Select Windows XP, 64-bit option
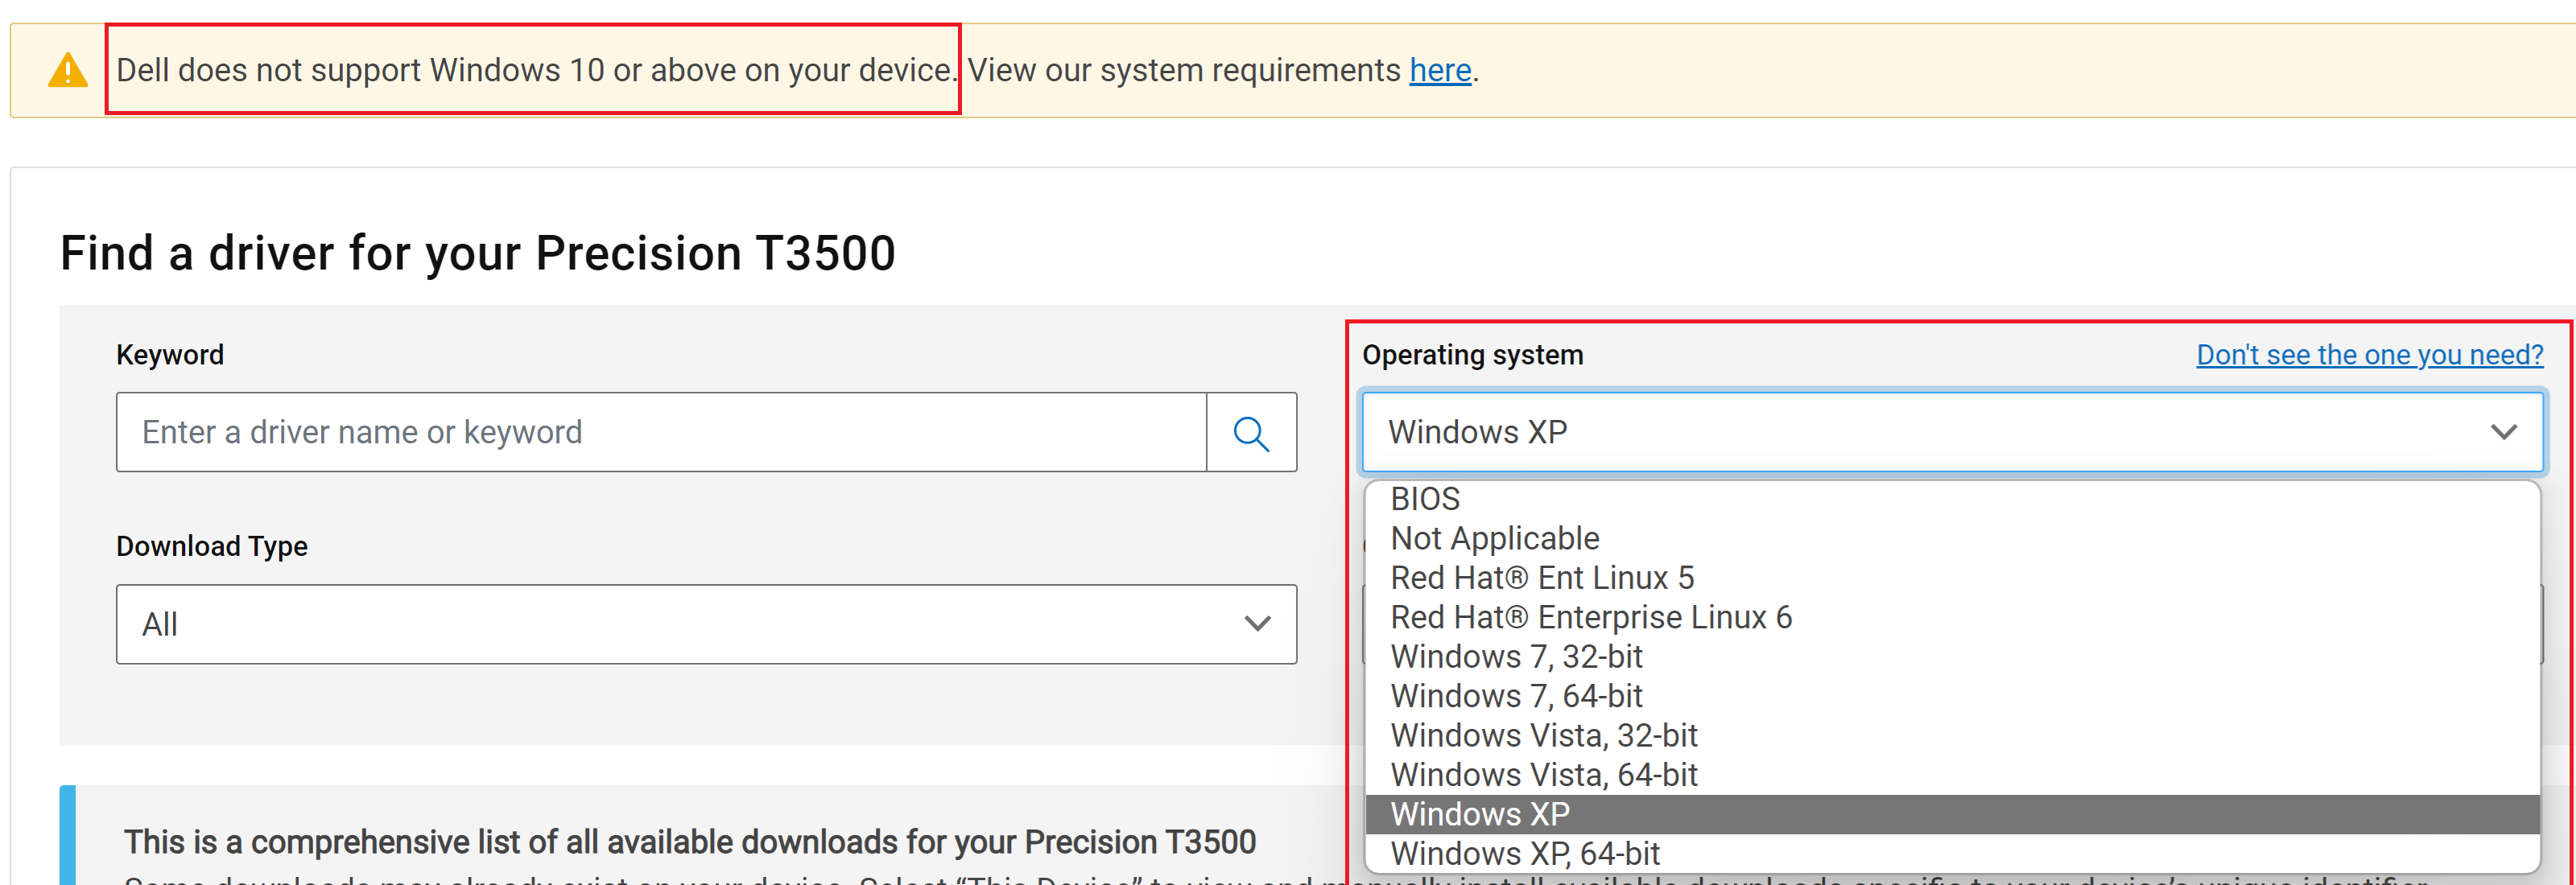2576x885 pixels. pos(1952,854)
